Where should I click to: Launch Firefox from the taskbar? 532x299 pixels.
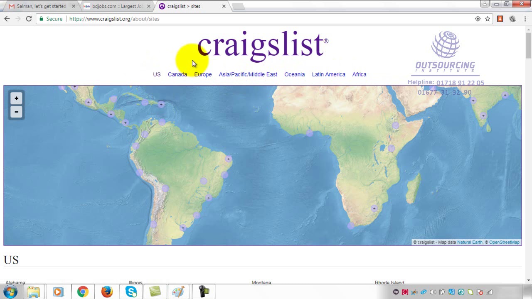107,292
